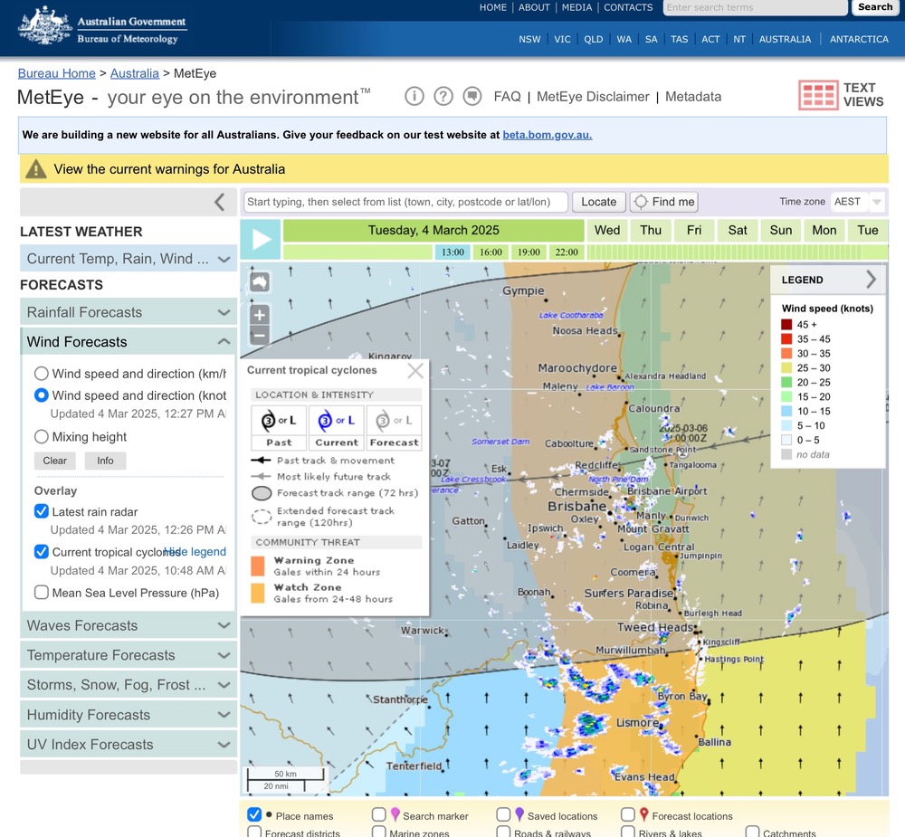Select the Mixing height option

pos(41,437)
